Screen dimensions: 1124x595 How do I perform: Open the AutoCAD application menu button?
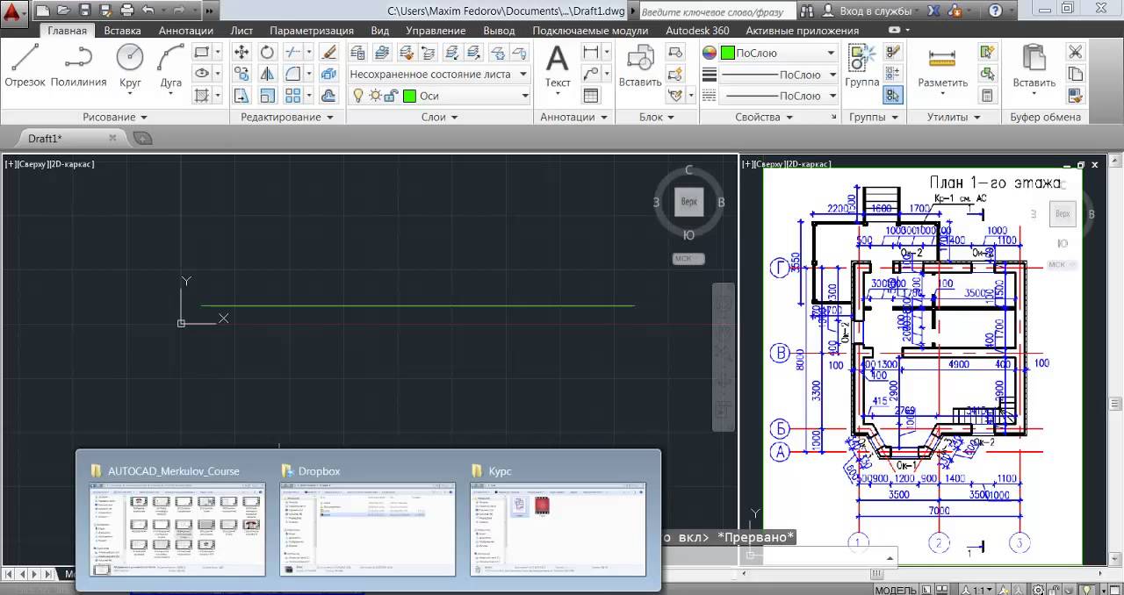coord(12,12)
